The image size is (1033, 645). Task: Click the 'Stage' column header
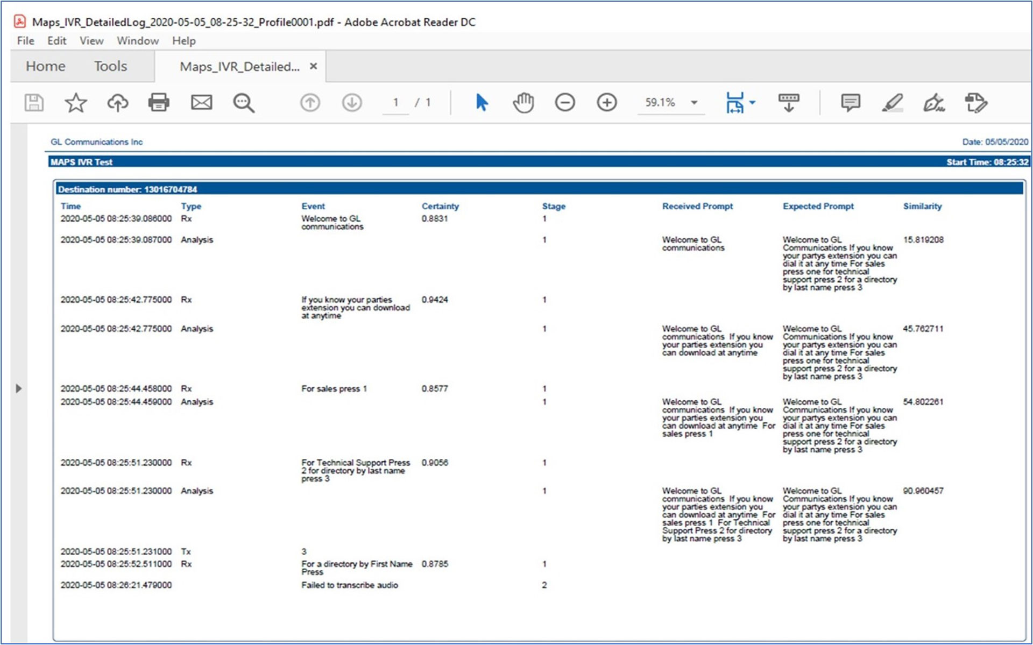coord(554,206)
